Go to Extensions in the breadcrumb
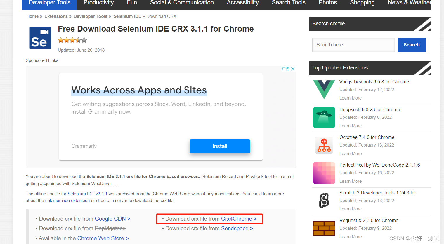Screen dimensions: 444x244 [x=56, y=16]
